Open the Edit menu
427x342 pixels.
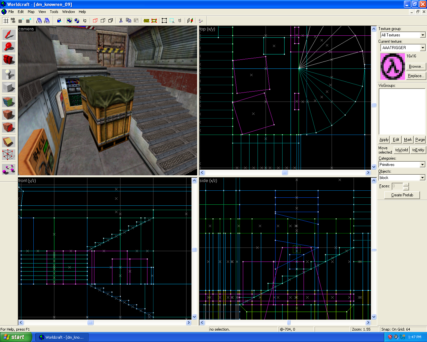pos(21,12)
